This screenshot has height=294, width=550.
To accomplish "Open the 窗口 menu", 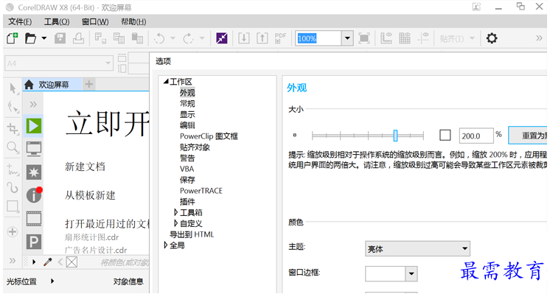I will pos(95,21).
